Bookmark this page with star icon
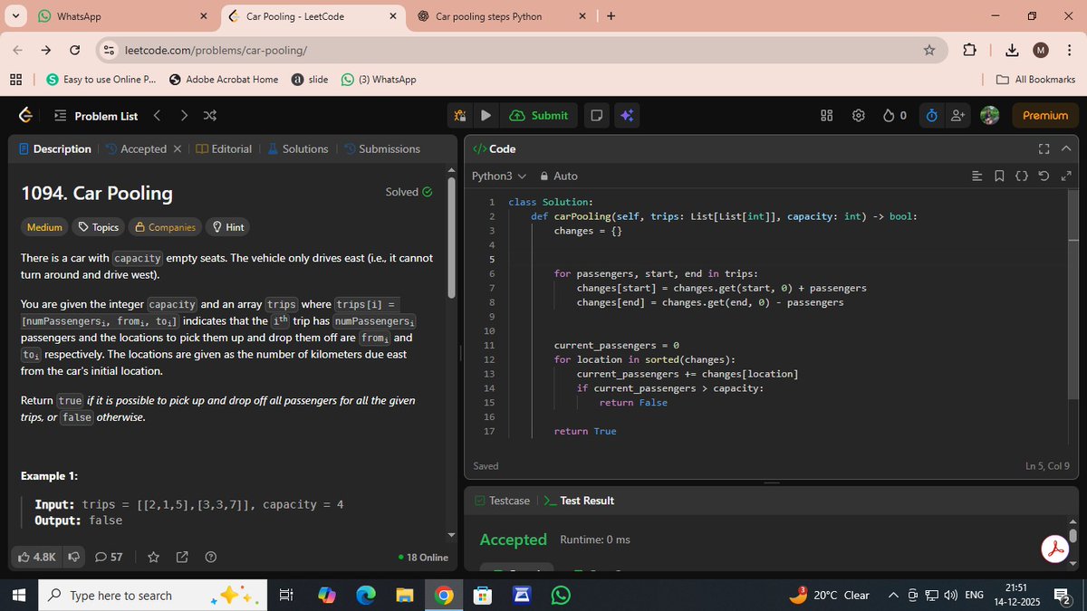This screenshot has width=1087, height=611. [x=929, y=50]
